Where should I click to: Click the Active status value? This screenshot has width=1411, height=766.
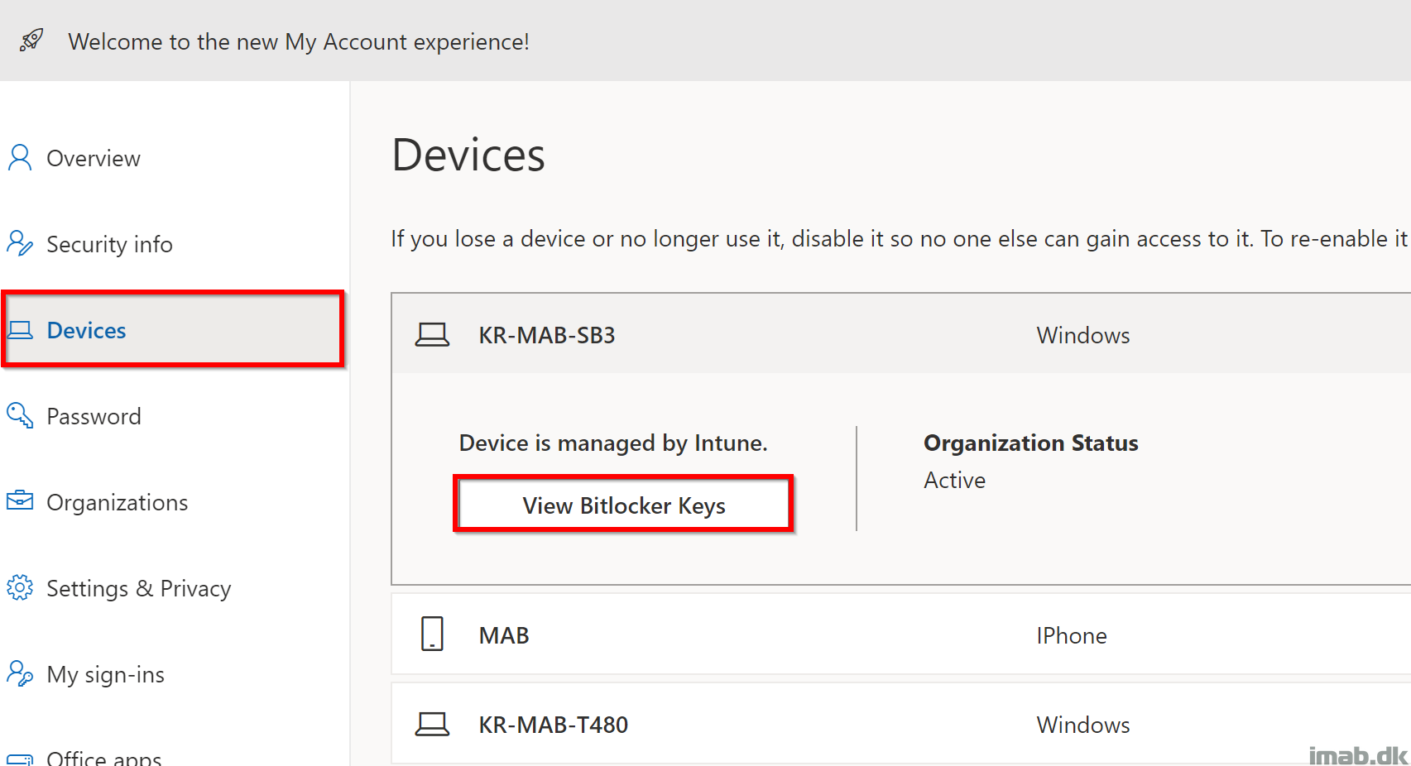click(x=954, y=480)
